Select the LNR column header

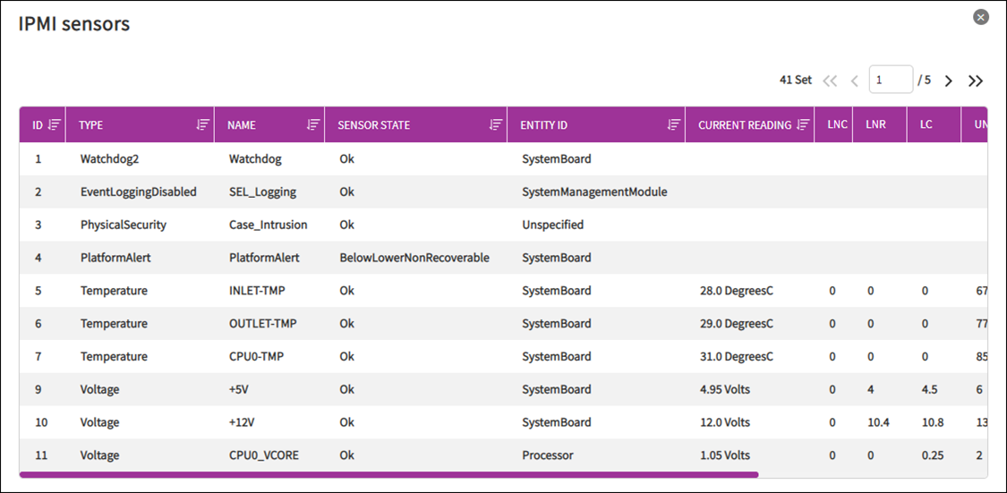tap(875, 125)
